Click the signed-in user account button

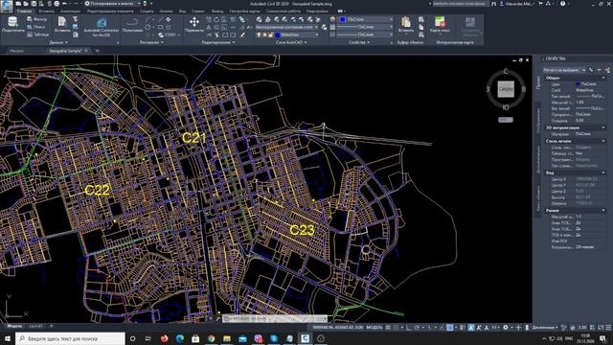517,4
